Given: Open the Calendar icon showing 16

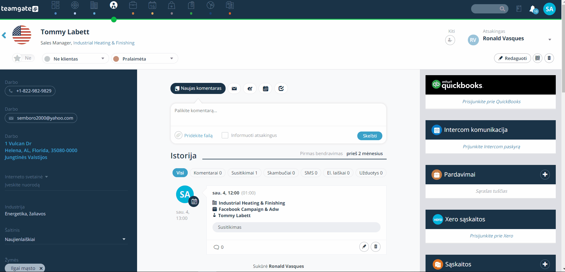Looking at the screenshot, I should (x=152, y=5).
